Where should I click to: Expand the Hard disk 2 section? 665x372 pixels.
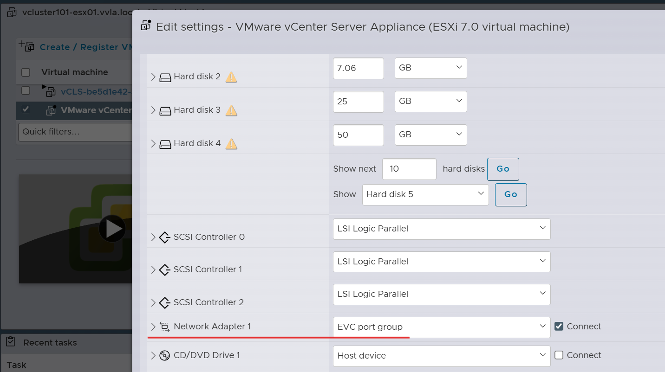point(153,77)
